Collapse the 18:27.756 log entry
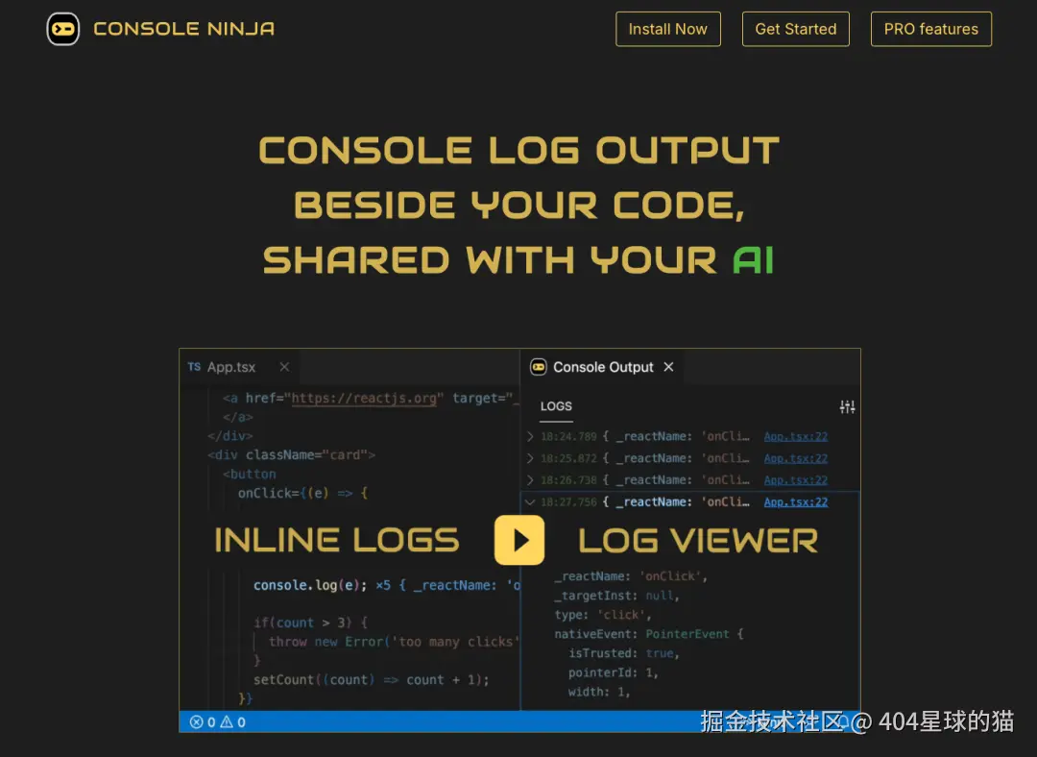Screen dimensions: 1037x757 coord(530,502)
